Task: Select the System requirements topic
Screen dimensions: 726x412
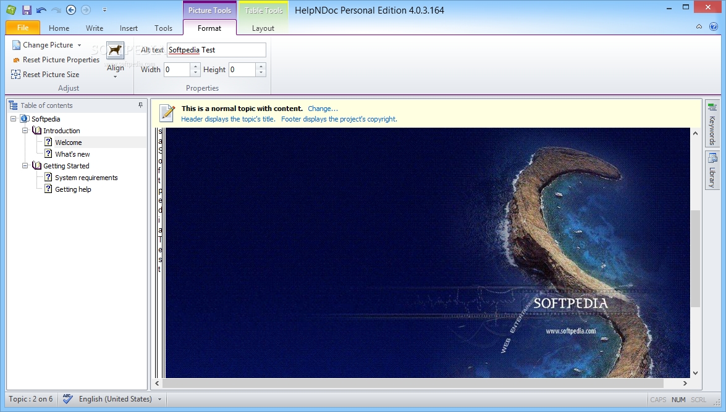Action: tap(86, 178)
